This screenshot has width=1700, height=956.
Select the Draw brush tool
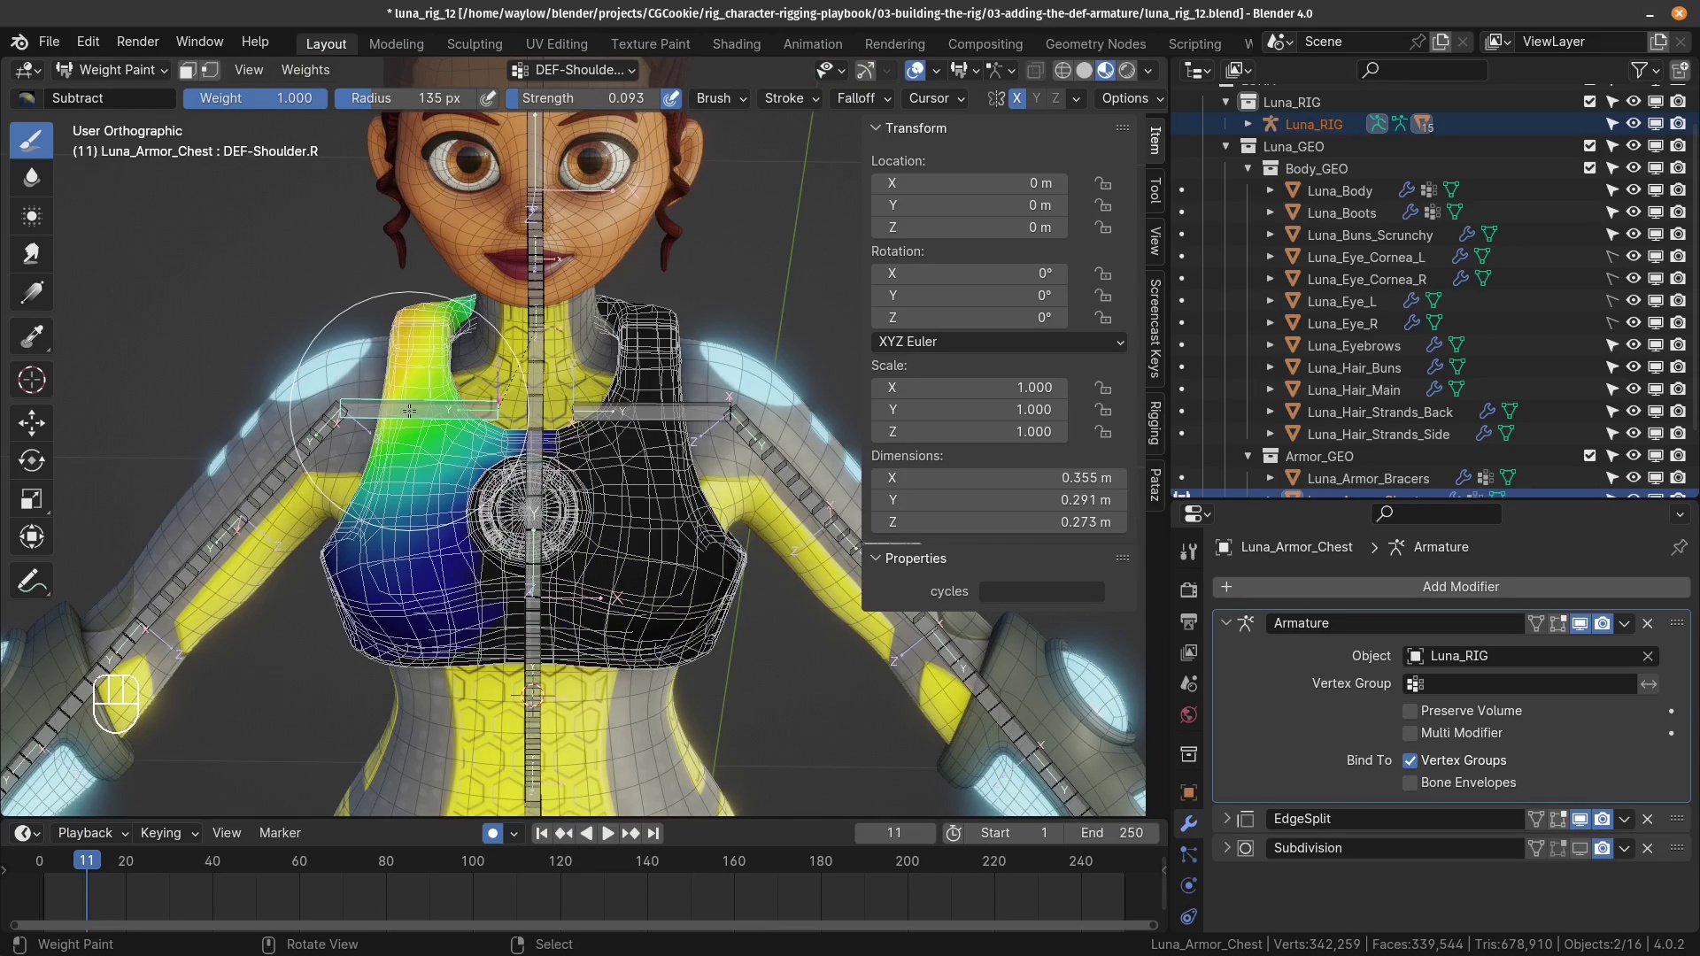tap(32, 140)
